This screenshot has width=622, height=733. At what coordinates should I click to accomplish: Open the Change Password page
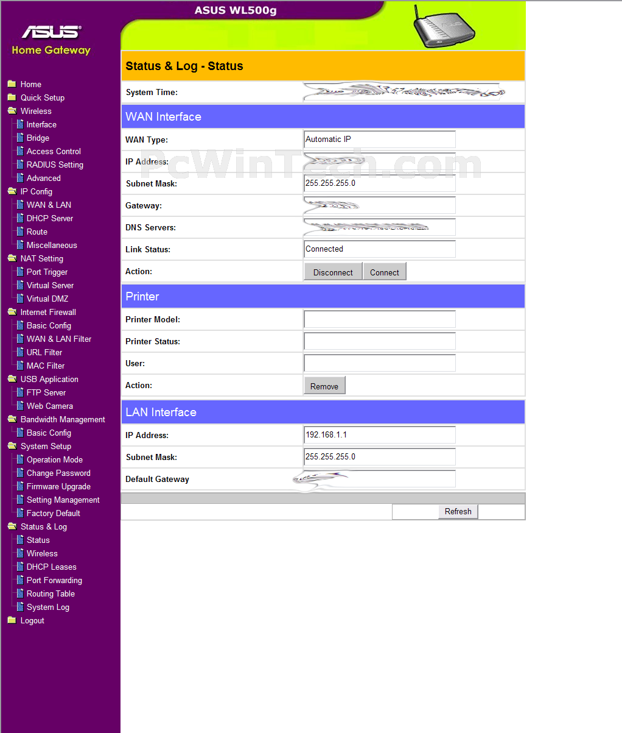coord(58,473)
